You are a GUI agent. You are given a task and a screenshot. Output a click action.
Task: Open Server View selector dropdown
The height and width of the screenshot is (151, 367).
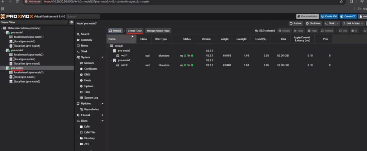click(34, 22)
